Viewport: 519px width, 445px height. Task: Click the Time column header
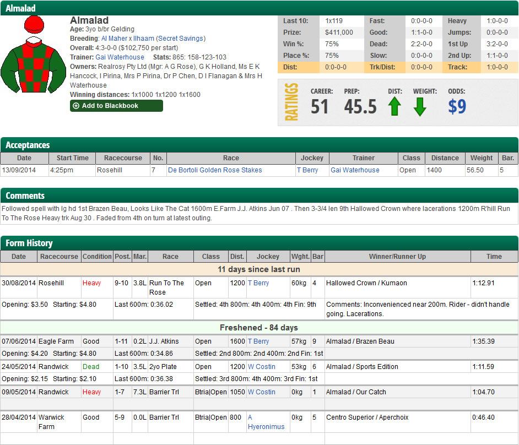pyautogui.click(x=494, y=257)
